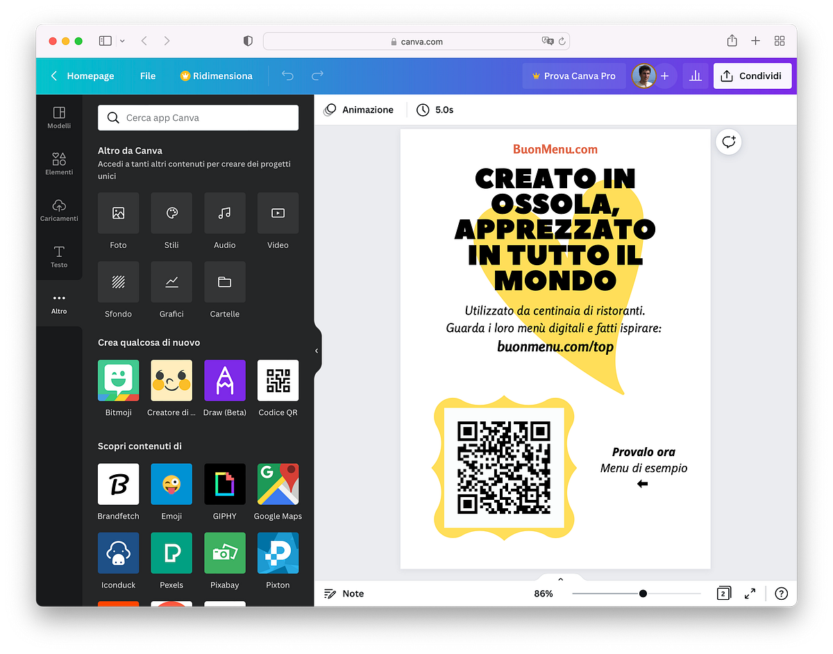The image size is (833, 654).
Task: Switch to the Modelli tab
Action: pos(59,118)
